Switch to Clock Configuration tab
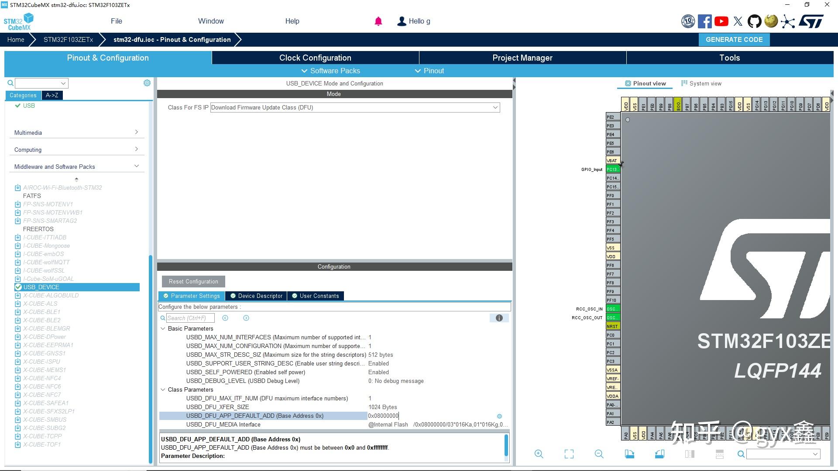The height and width of the screenshot is (471, 838). point(315,58)
